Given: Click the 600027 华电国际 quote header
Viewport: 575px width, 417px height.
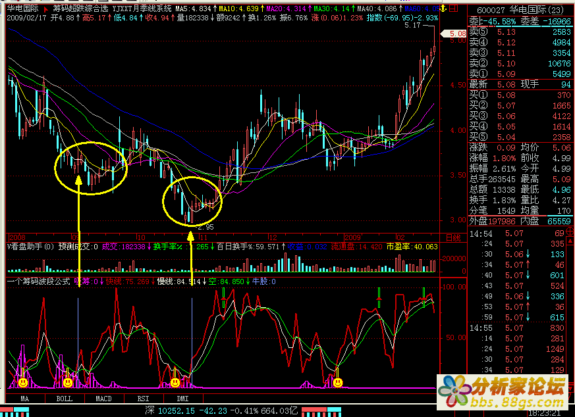Looking at the screenshot, I should pyautogui.click(x=521, y=10).
